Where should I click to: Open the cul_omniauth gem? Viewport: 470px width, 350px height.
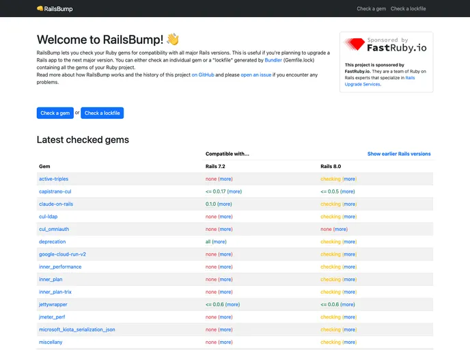pos(54,229)
